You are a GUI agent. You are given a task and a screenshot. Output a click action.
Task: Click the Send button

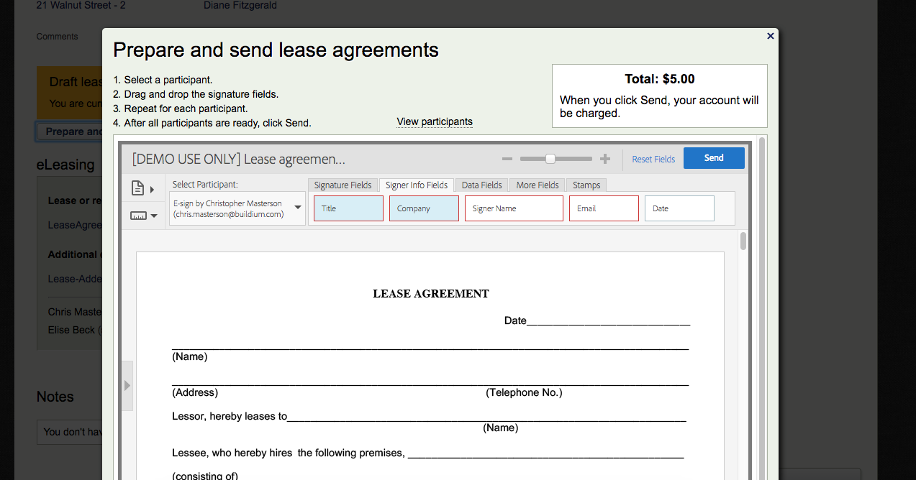713,158
